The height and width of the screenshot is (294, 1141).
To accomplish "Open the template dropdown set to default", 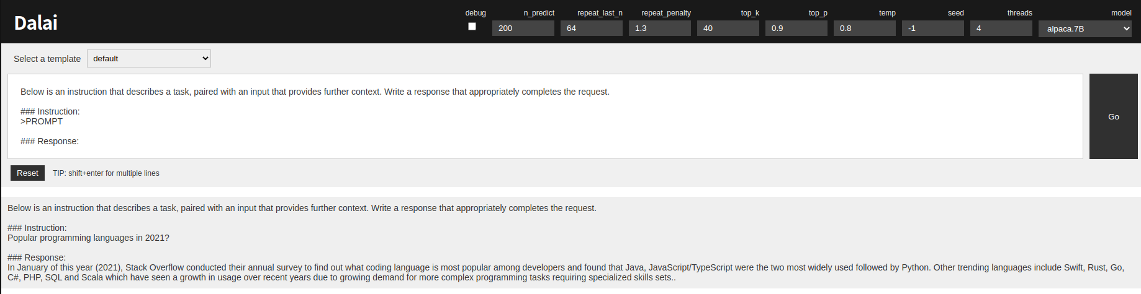I will point(149,59).
